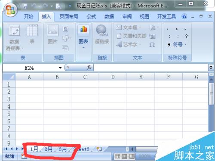The height and width of the screenshot is (161, 215).
Task: Insert clip art icon
Action: point(65,29)
